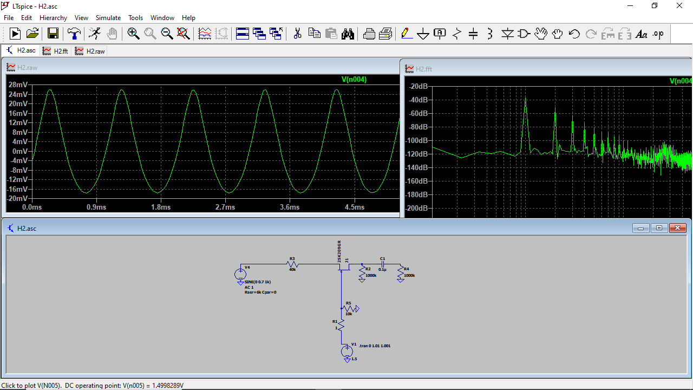
Task: Open the View menu
Action: coord(82,18)
